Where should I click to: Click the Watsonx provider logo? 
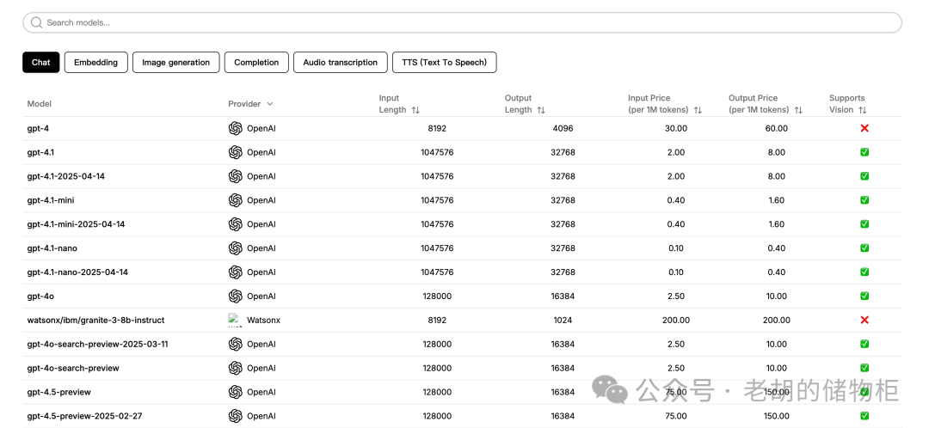[x=235, y=320]
